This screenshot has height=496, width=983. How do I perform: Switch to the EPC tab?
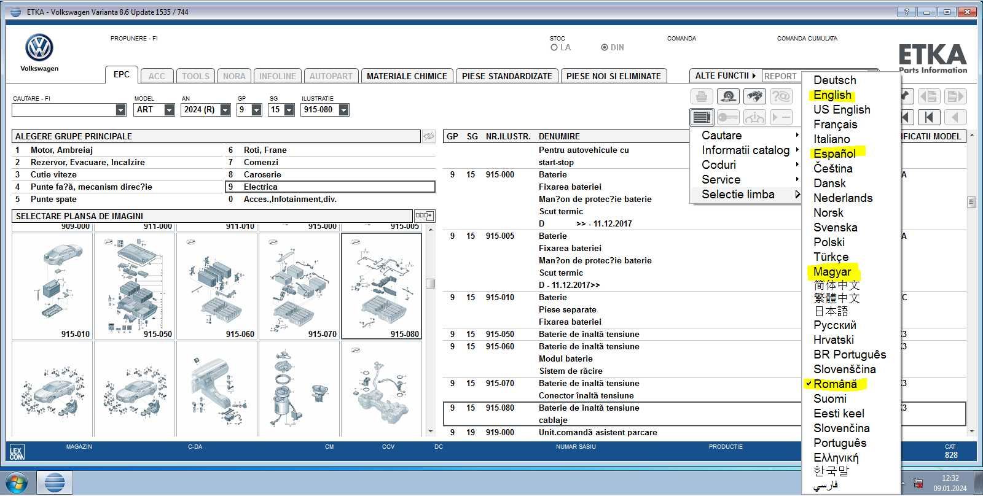122,74
